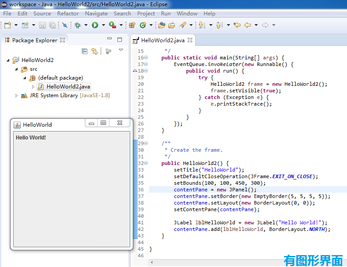Click the Debug bug icon
This screenshot has width=347, height=267.
point(78,25)
